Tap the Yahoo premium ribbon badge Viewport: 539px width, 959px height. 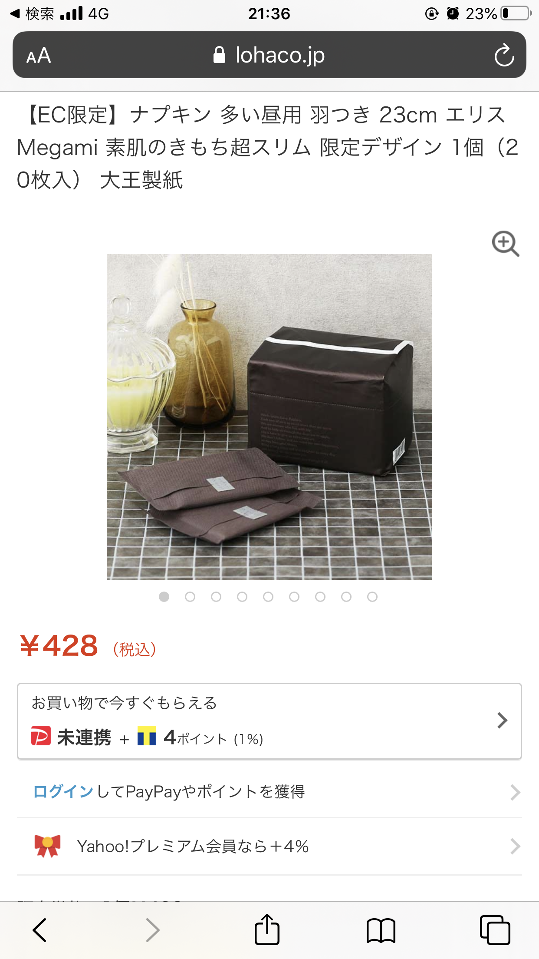coord(47,846)
